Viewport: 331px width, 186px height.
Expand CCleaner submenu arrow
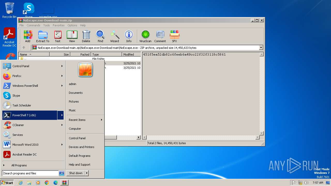(62, 125)
